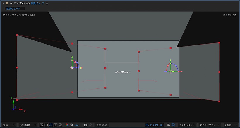
Task: Take a snapshot with the camera icon
Action: (85, 125)
